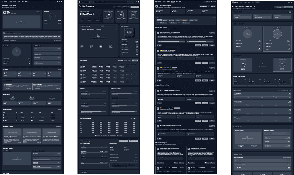Click the Allocation Chart pie icon on the dashboard

(16, 51)
